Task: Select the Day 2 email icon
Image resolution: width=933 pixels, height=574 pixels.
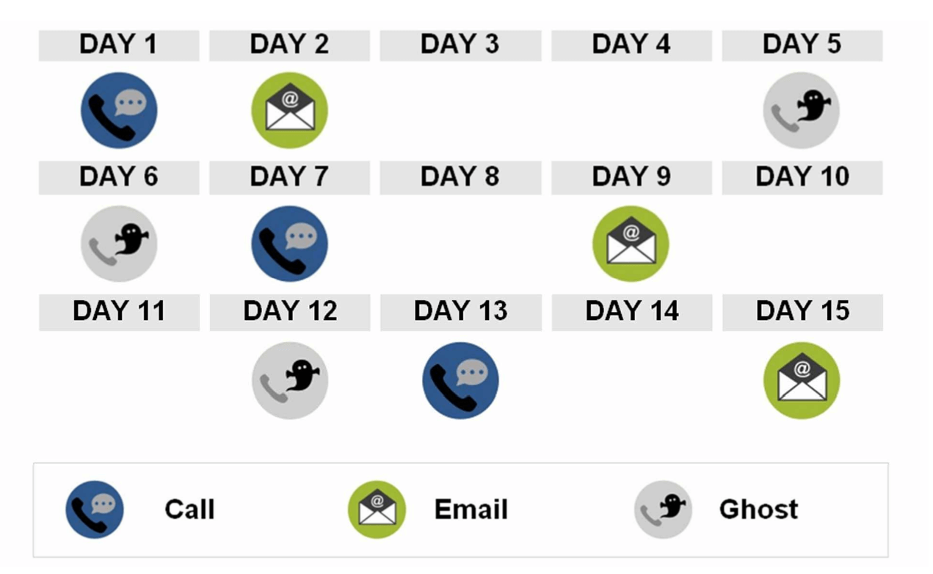Action: pos(290,110)
